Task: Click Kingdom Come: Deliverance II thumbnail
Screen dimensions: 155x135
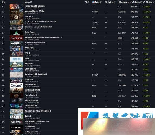Action: (x=16, y=112)
